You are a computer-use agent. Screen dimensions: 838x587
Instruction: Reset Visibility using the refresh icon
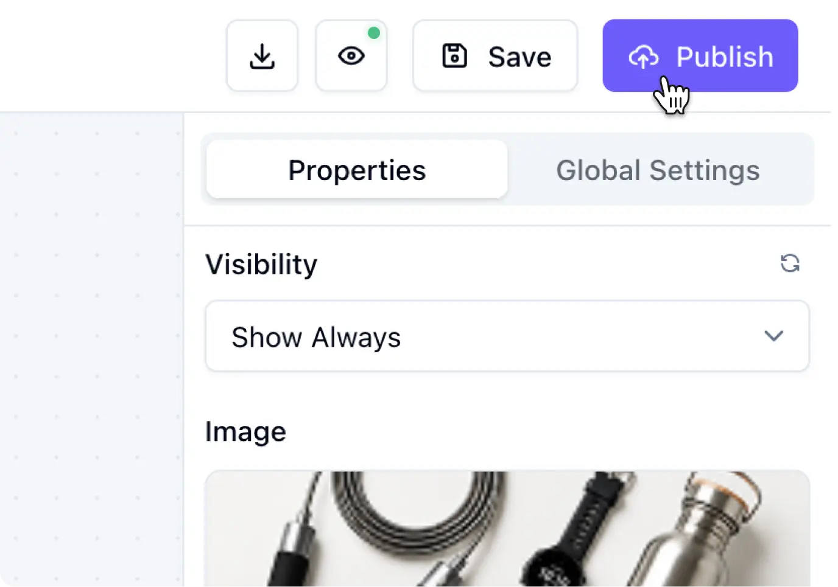pos(790,263)
